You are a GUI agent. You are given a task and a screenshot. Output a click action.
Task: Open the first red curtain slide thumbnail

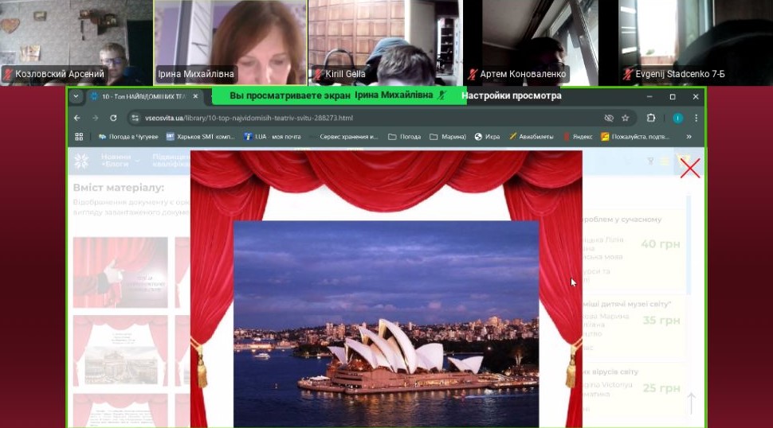(x=120, y=273)
